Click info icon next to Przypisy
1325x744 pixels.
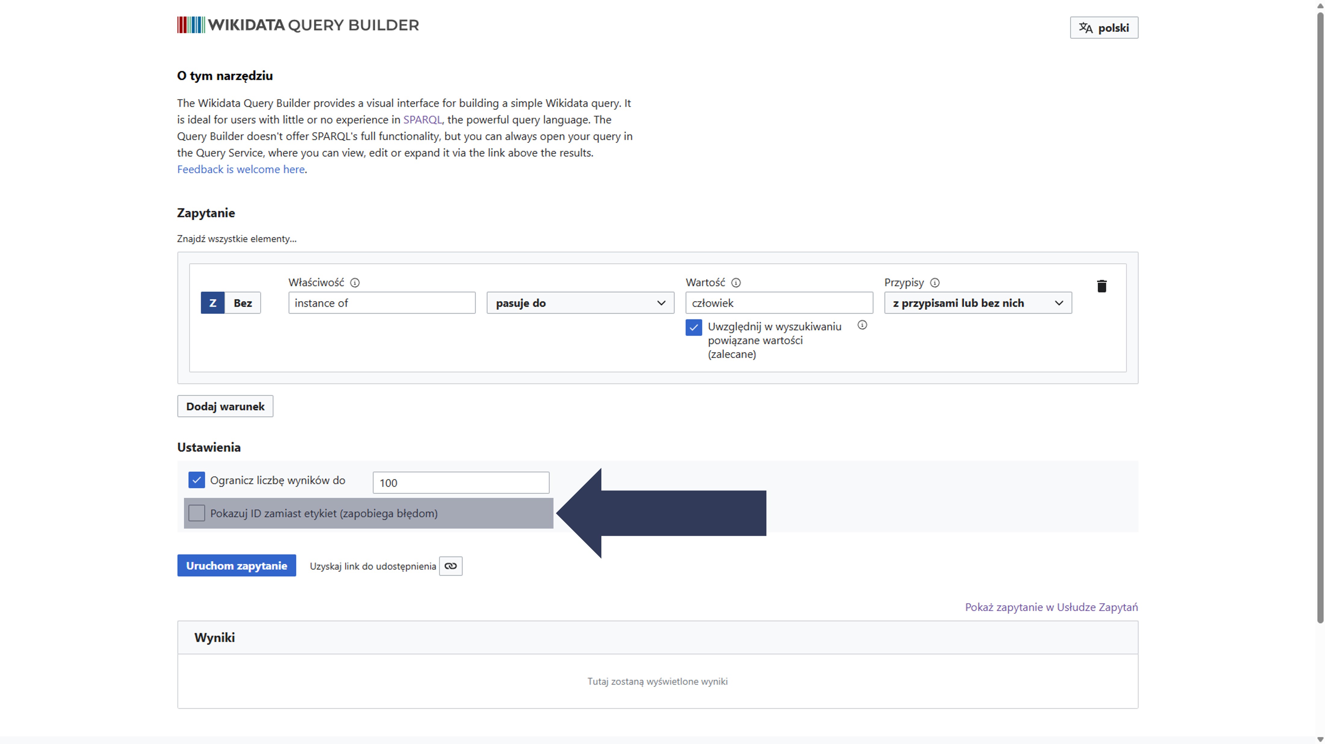click(935, 282)
